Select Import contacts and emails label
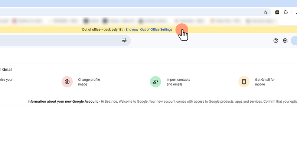 [178, 82]
